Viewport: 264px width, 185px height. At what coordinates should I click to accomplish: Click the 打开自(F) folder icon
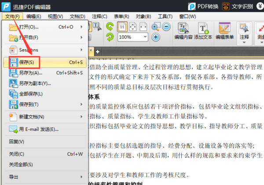[14, 38]
